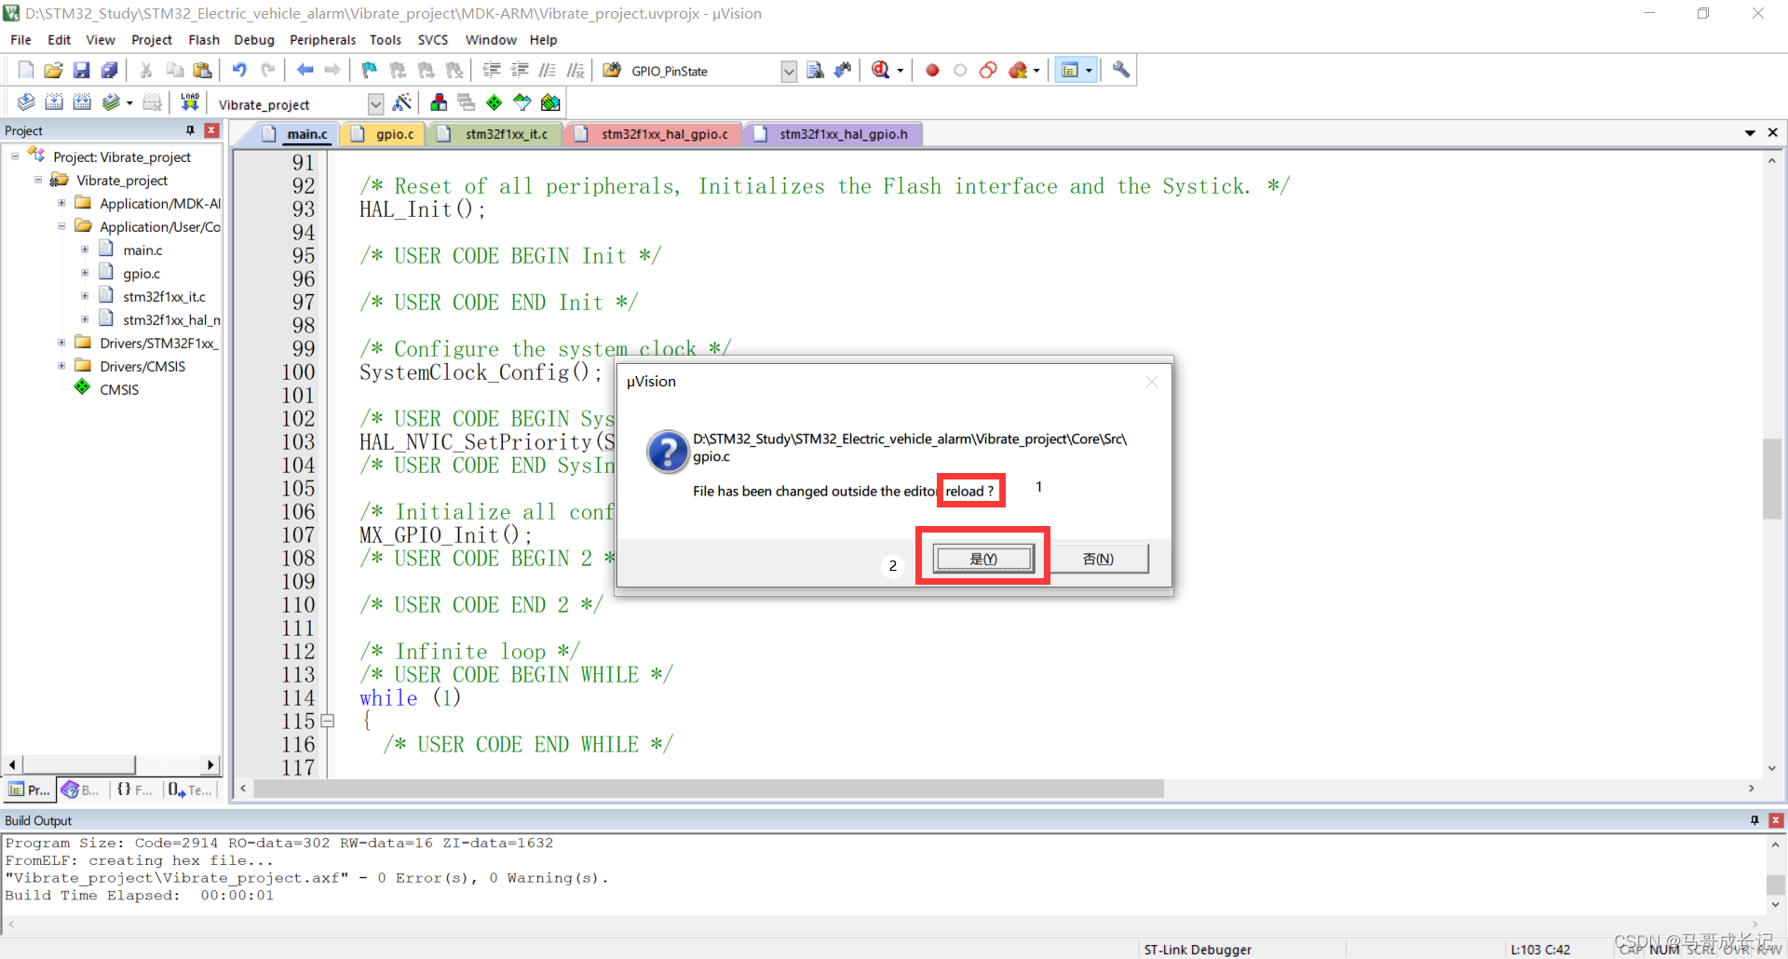Click the New file icon
The height and width of the screenshot is (959, 1788).
pyautogui.click(x=26, y=70)
